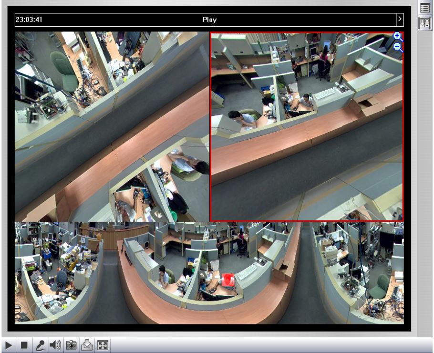The height and width of the screenshot is (353, 434).
Task: Select the bottom panoramic camera view
Action: [x=209, y=273]
